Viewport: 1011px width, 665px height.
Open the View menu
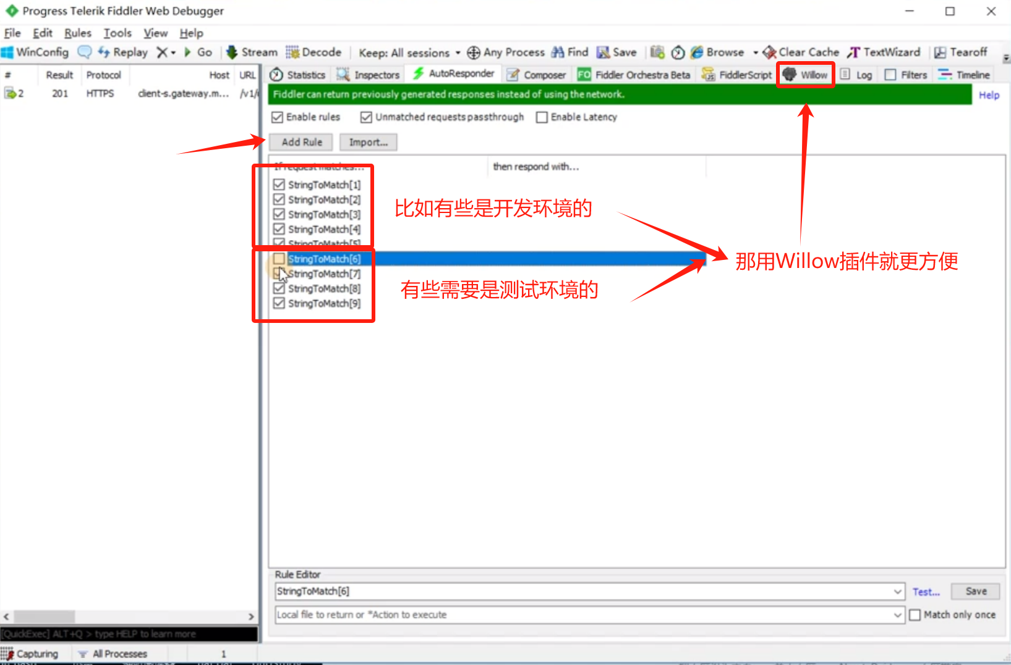(156, 33)
